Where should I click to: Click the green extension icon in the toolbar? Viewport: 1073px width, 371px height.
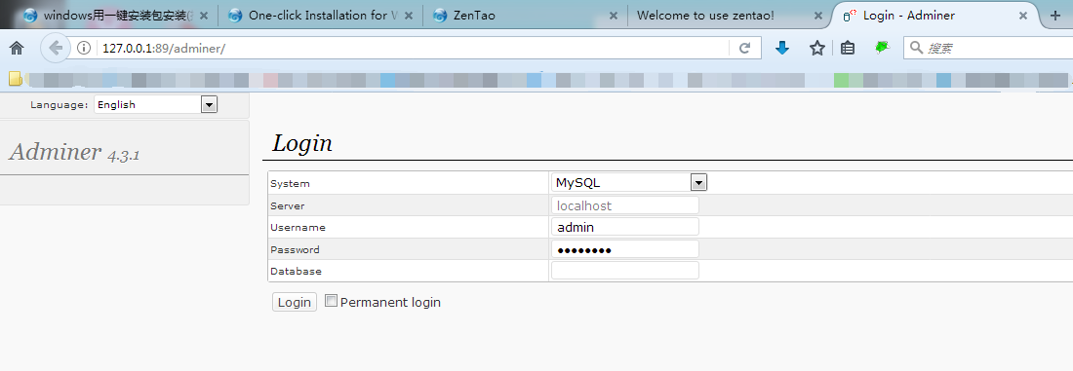coord(882,47)
